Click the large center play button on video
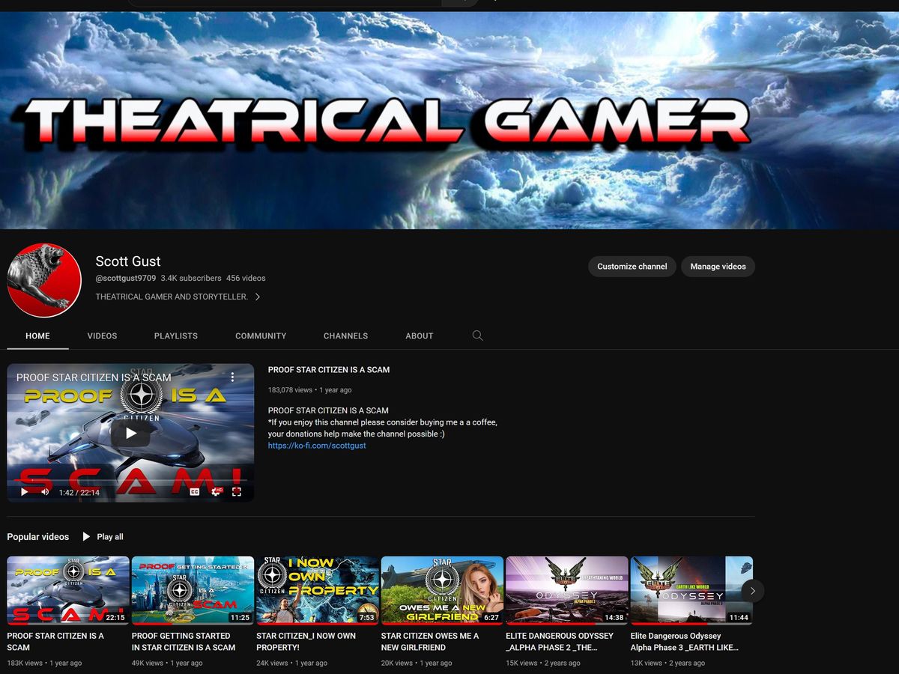Viewport: 899px width, 674px height. click(130, 433)
